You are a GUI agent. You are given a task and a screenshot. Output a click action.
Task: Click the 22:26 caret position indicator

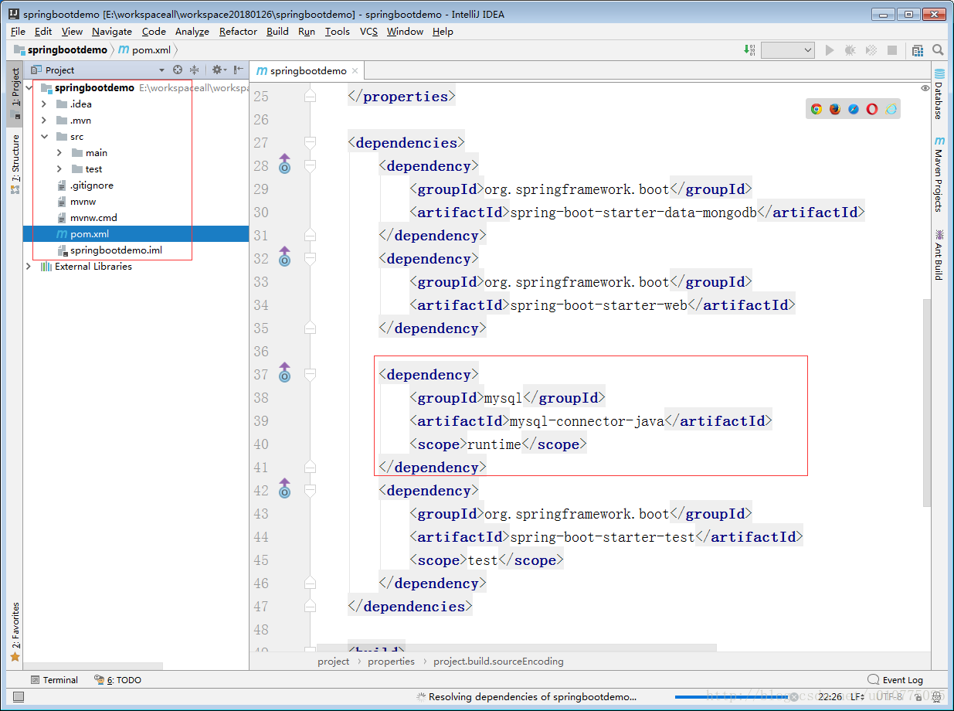pyautogui.click(x=830, y=696)
